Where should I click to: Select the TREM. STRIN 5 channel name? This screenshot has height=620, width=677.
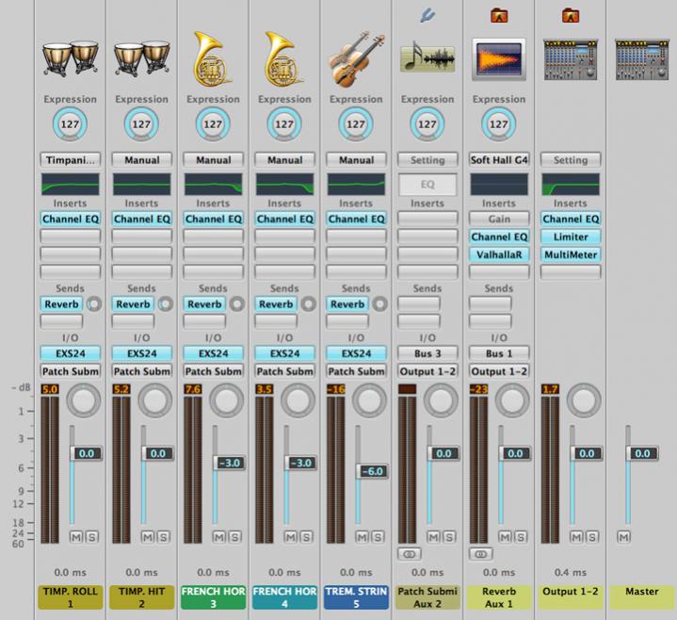pos(356,597)
